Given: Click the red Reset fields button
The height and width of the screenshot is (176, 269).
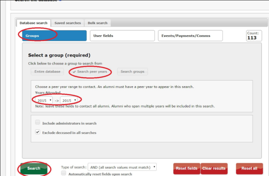Looking at the screenshot, I should 186,168.
